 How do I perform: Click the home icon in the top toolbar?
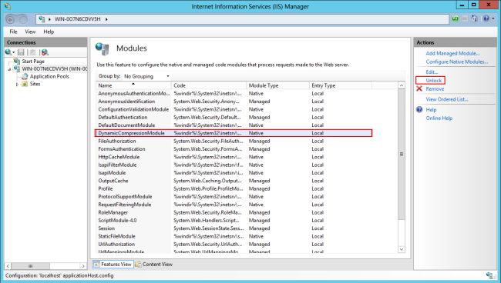click(474, 18)
